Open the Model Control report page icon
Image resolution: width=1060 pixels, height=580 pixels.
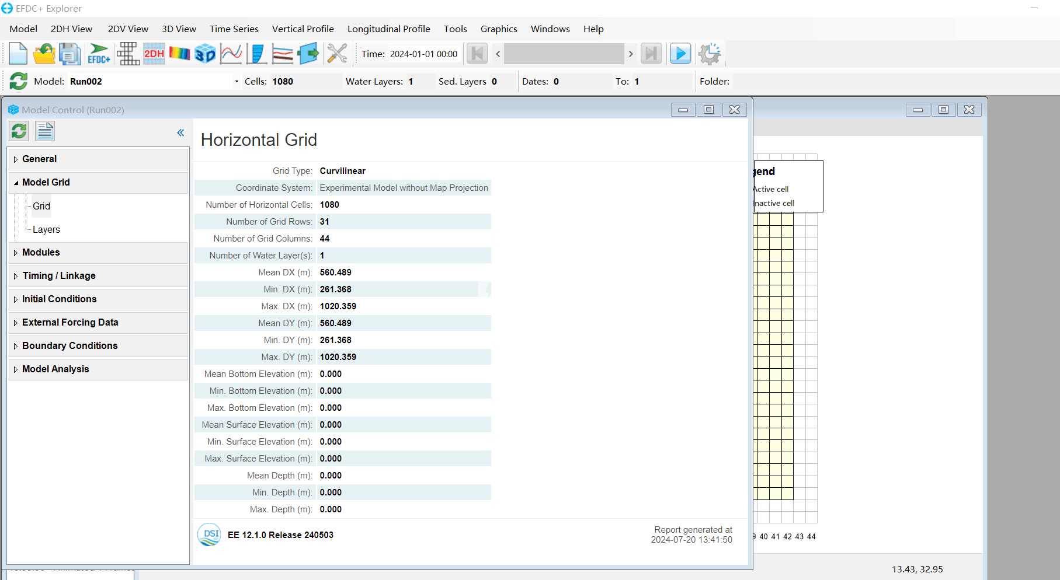tap(45, 131)
